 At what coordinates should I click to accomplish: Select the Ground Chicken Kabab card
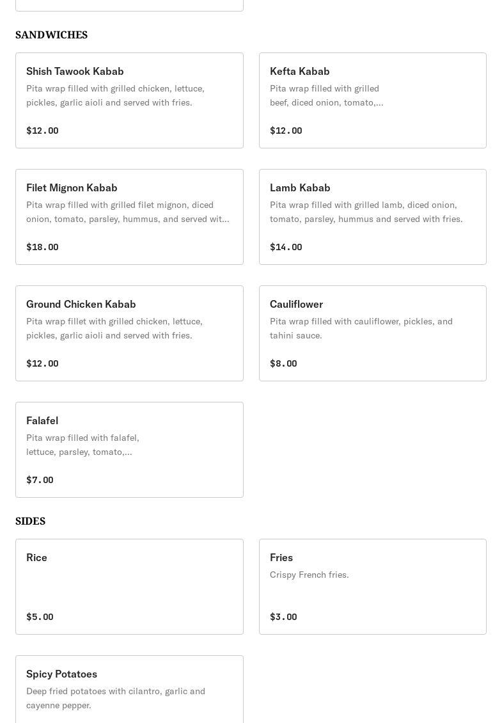(129, 333)
